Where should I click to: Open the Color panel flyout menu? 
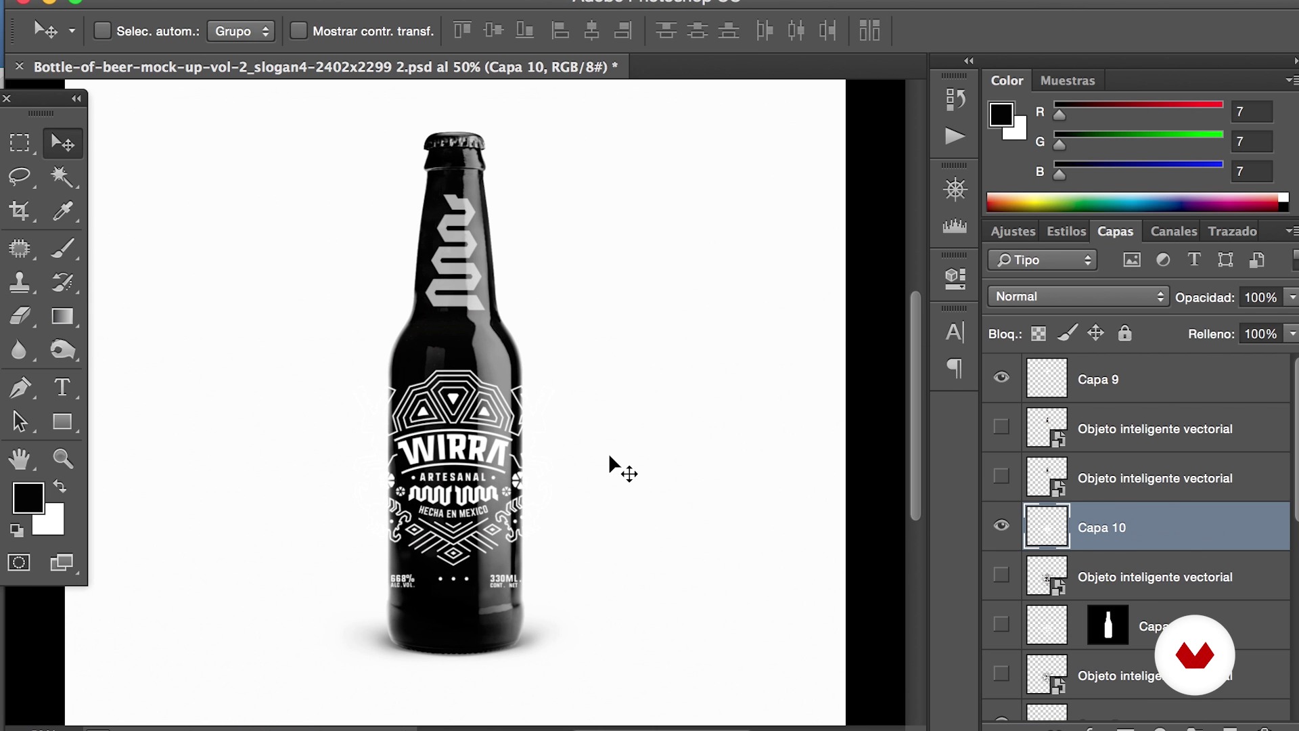1291,80
